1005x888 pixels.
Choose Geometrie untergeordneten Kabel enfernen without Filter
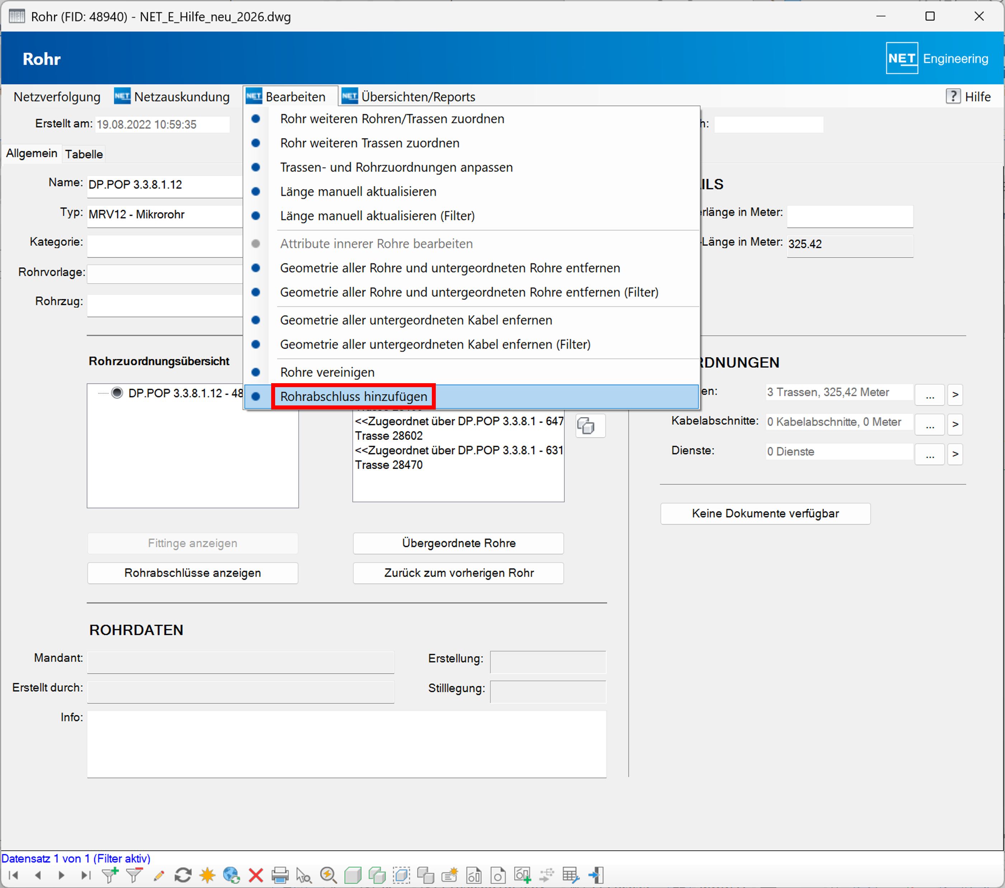coord(471,320)
